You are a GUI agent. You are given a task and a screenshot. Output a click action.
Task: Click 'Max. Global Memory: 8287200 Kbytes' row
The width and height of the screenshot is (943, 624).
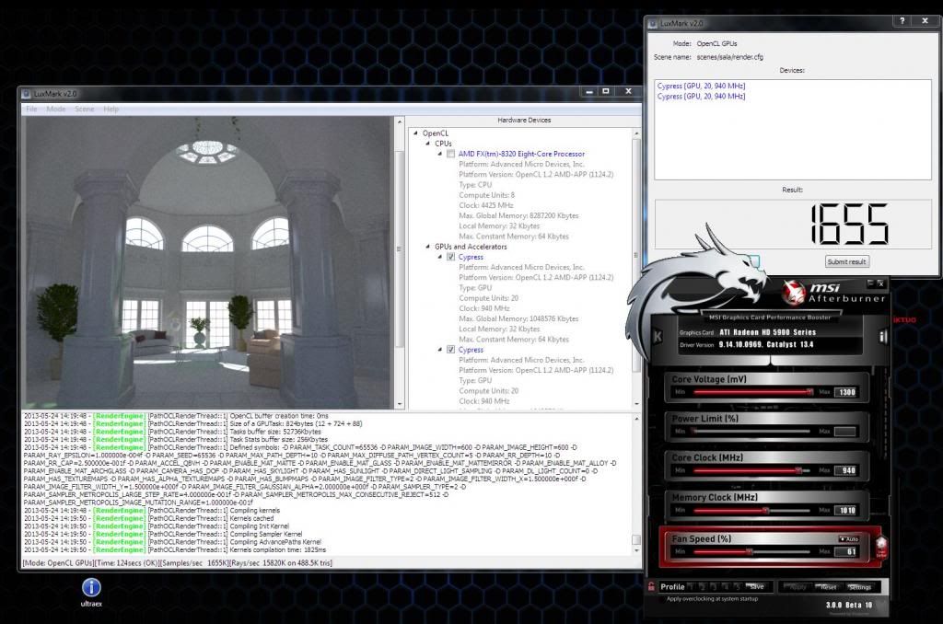(518, 215)
